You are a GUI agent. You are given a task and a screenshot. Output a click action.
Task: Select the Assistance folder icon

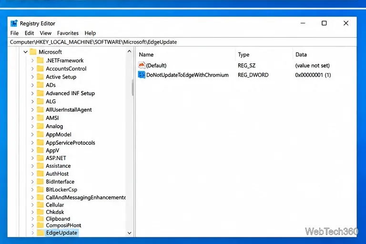click(x=40, y=166)
